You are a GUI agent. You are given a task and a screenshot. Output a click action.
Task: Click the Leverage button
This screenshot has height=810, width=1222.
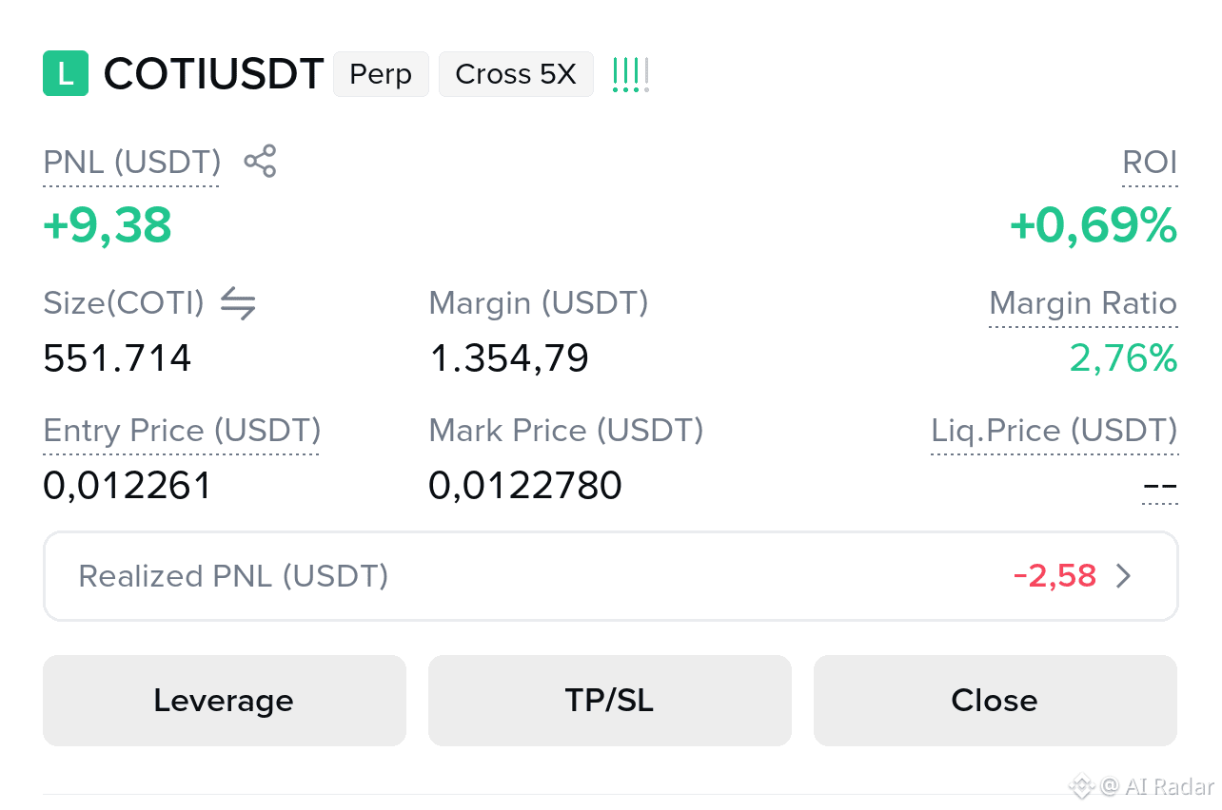225,701
